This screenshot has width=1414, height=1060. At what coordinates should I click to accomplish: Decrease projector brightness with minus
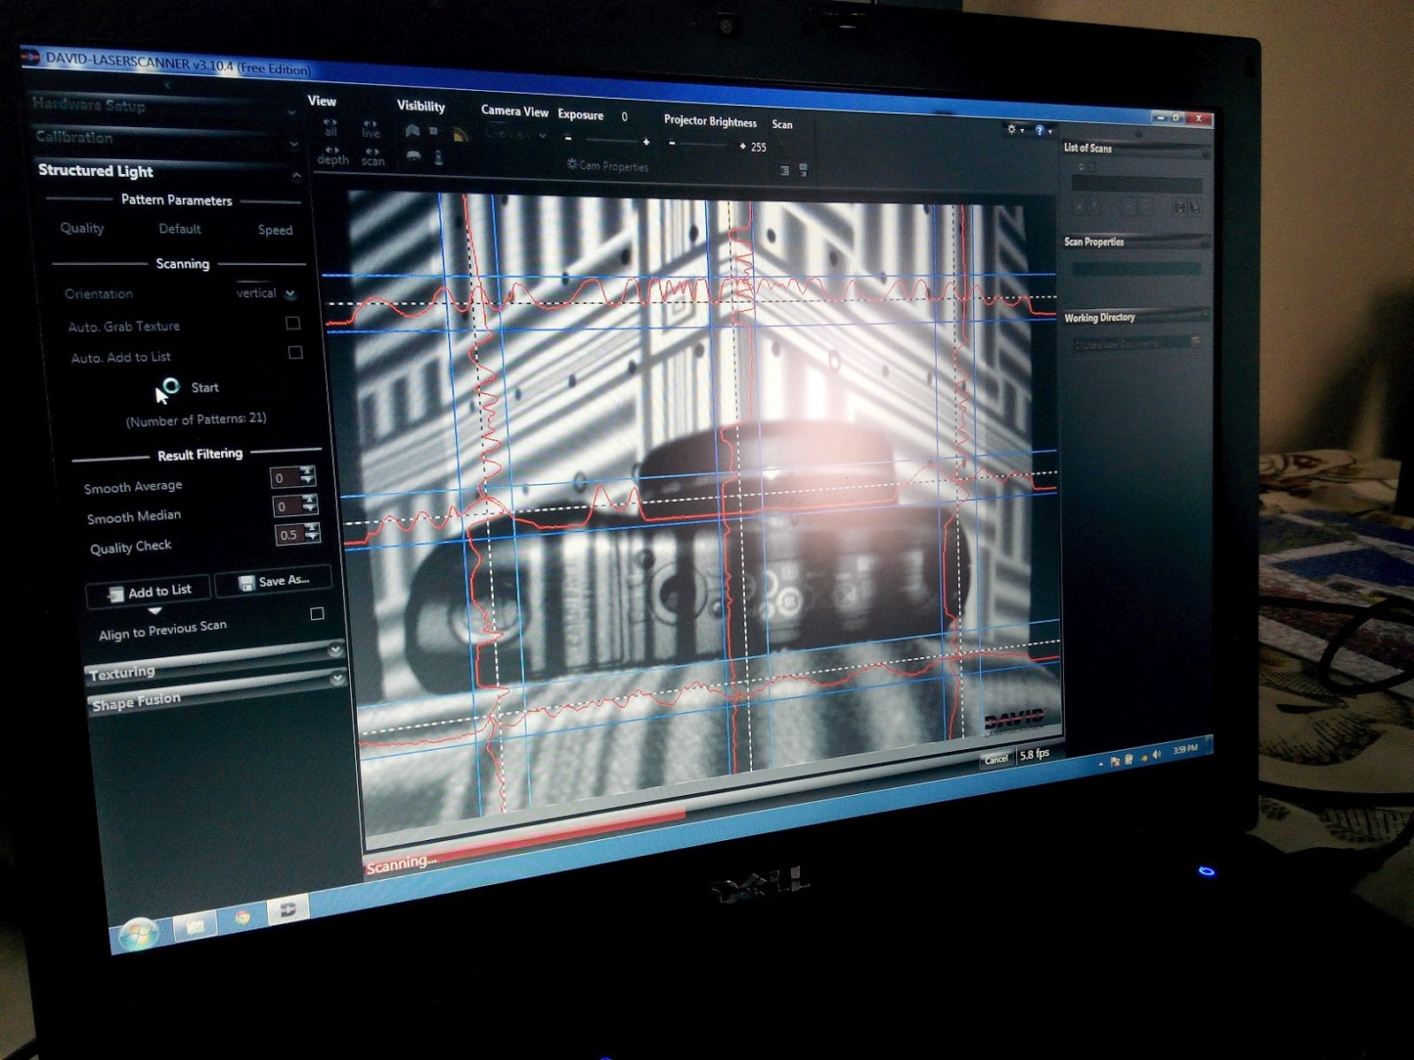point(673,142)
